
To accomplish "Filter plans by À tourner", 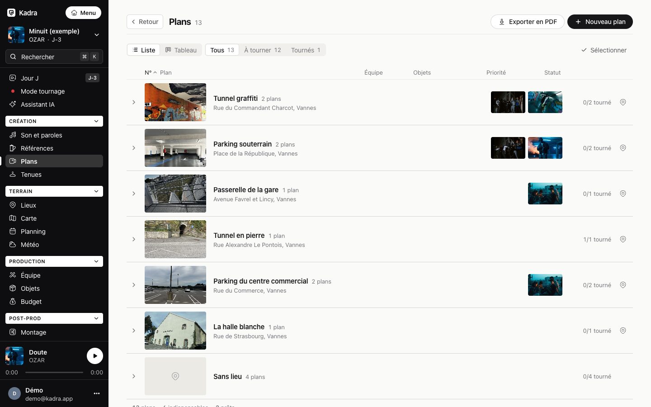I will [x=263, y=50].
